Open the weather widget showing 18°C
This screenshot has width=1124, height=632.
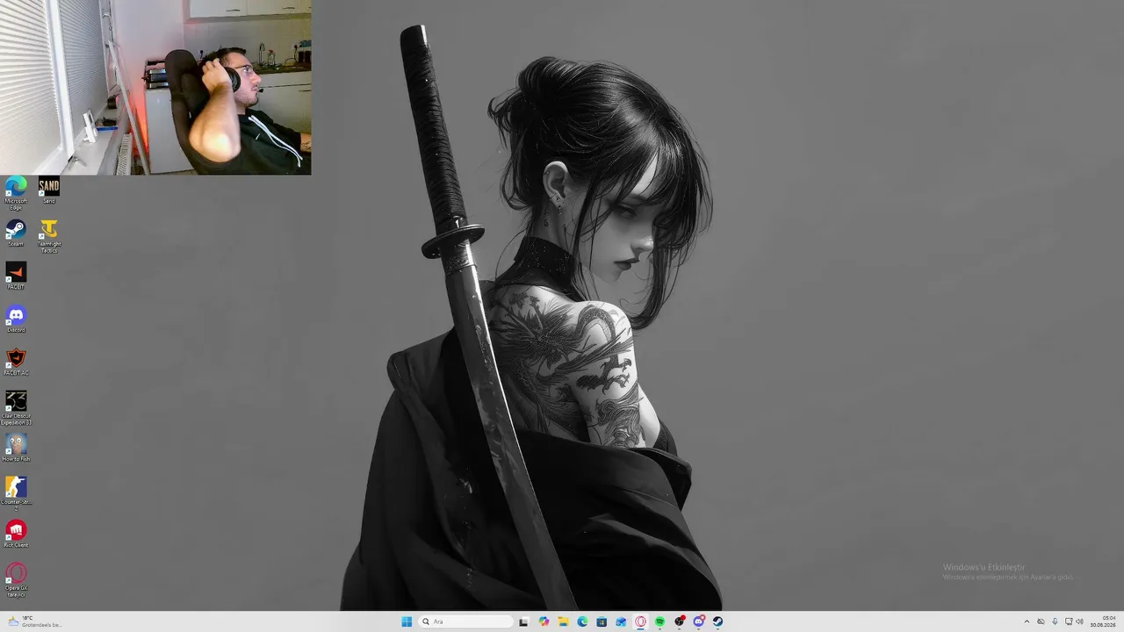coord(35,621)
